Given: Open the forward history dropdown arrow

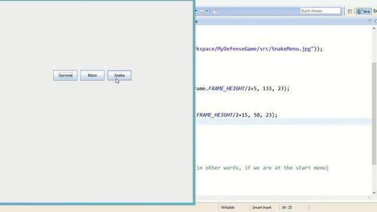Looking at the screenshot, I should 207,11.
